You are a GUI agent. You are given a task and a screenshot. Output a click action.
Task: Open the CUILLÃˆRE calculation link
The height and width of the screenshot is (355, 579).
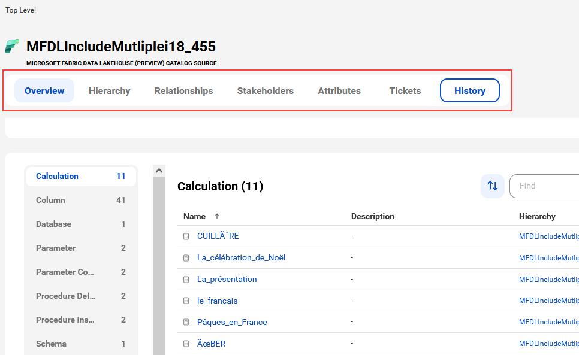218,236
